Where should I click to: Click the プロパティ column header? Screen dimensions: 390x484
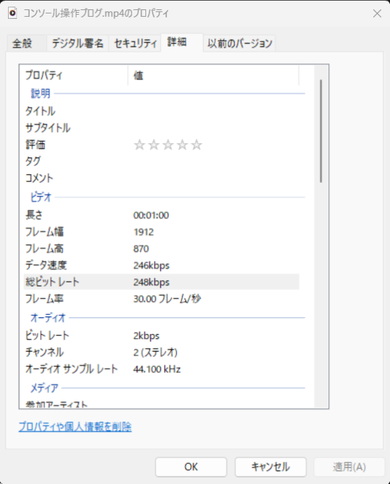click(x=74, y=75)
